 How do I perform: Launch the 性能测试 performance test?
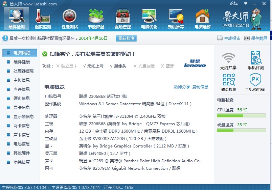tap(70, 19)
